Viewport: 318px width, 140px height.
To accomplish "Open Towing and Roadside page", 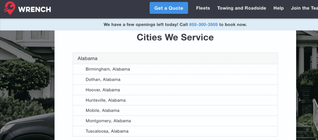I will (242, 8).
